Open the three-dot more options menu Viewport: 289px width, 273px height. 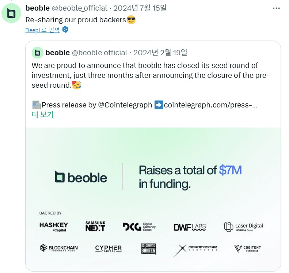276,8
